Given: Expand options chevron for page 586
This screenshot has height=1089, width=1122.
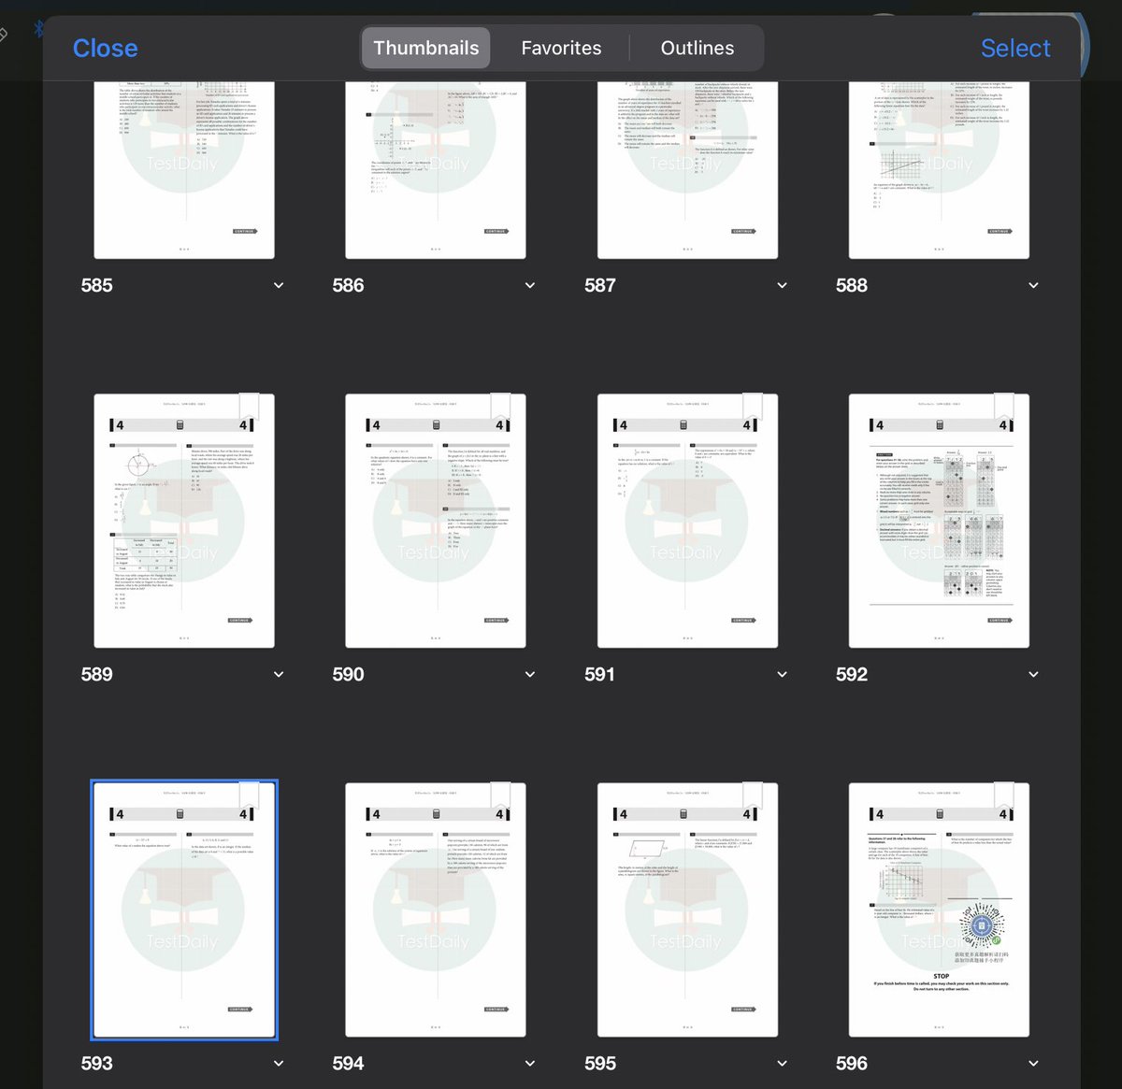Looking at the screenshot, I should (x=530, y=285).
